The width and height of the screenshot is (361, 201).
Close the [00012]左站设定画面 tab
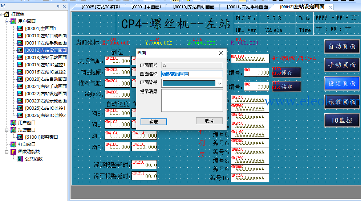point(330,7)
